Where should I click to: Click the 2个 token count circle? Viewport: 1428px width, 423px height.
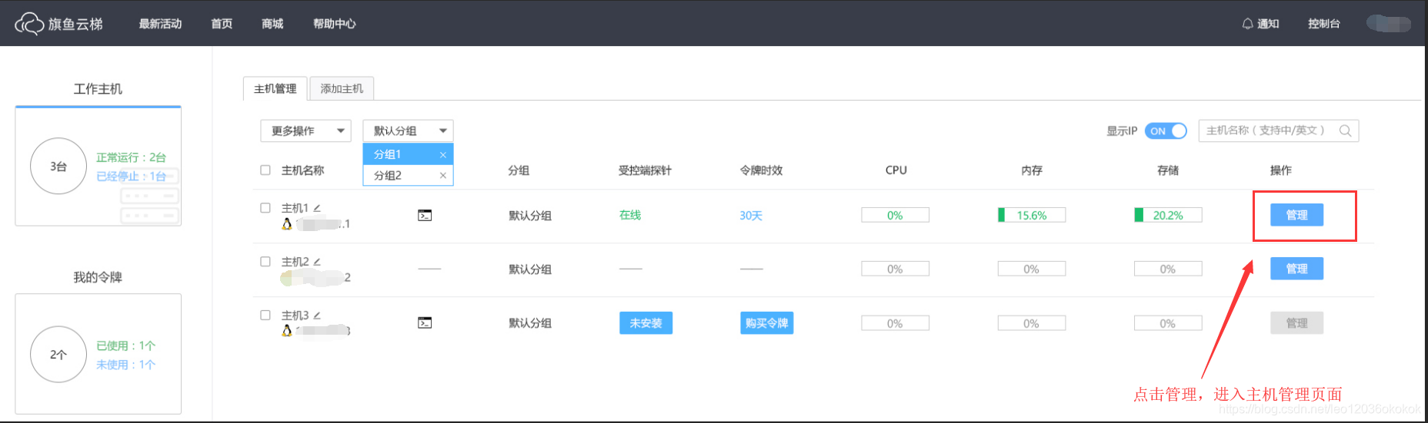58,355
